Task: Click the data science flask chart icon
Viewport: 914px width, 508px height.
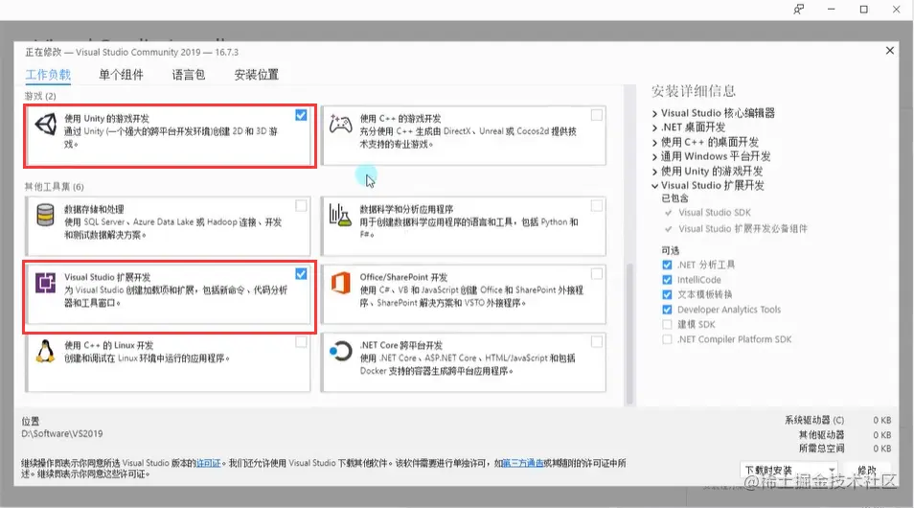Action: [340, 216]
